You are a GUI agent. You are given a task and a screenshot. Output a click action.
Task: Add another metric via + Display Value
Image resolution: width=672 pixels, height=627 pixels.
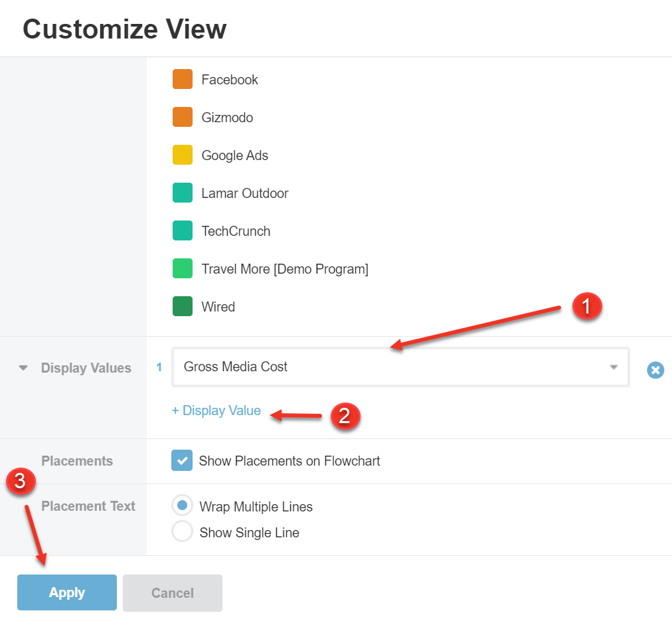[x=216, y=410]
